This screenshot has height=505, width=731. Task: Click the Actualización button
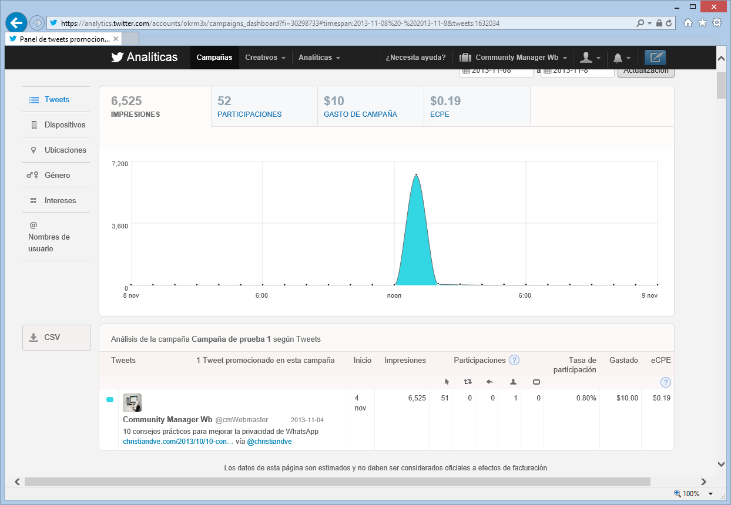pos(646,71)
